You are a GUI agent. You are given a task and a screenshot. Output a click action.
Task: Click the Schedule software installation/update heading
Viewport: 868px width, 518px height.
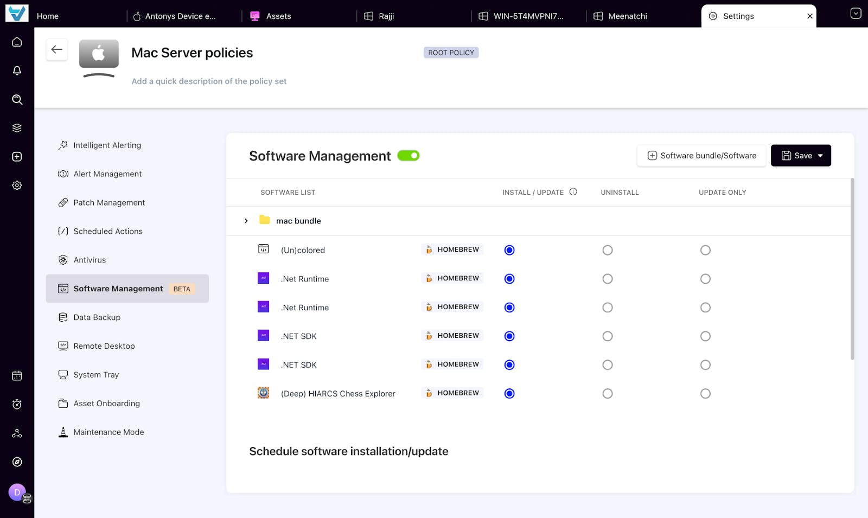click(x=348, y=451)
